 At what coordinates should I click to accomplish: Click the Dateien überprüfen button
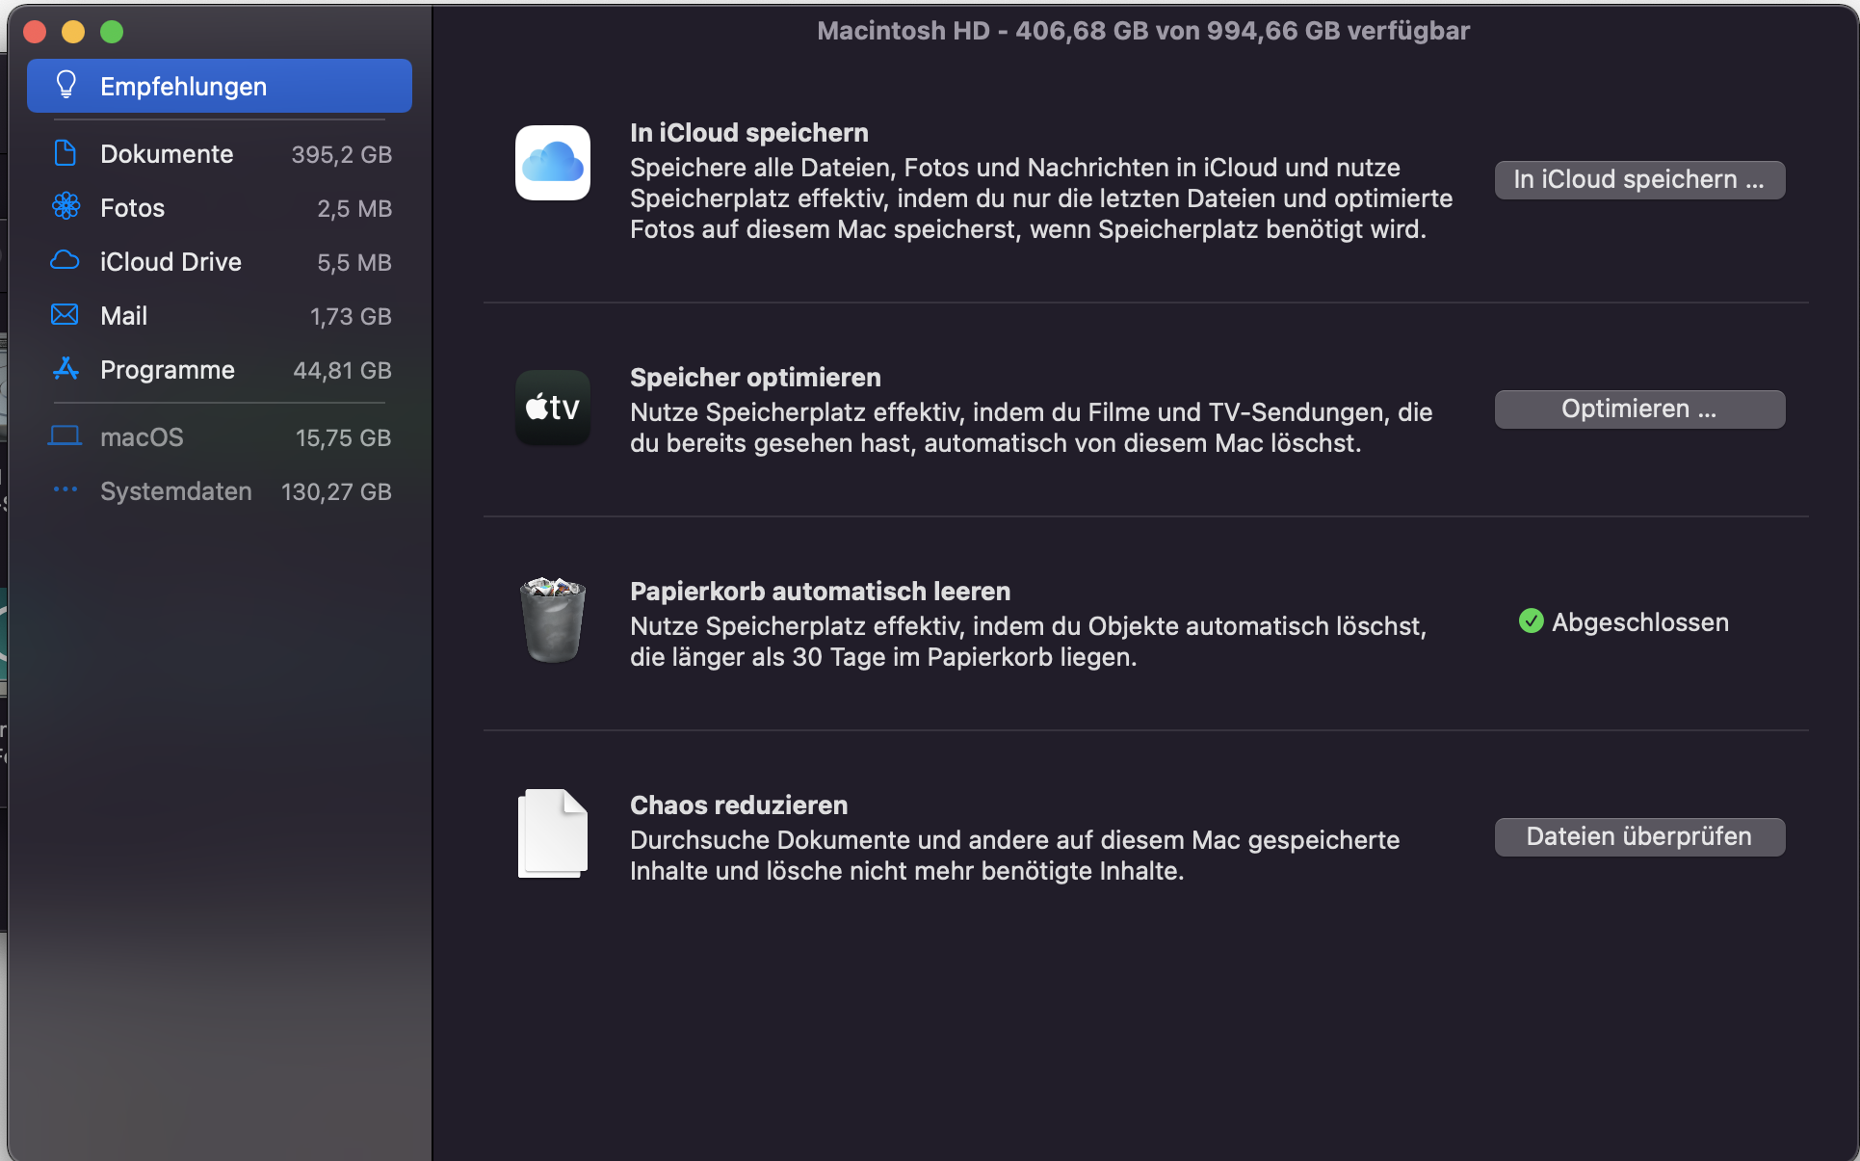pos(1638,836)
